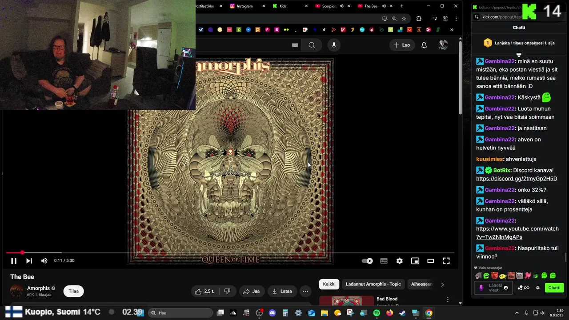Image resolution: width=569 pixels, height=320 pixels.
Task: Toggle subtitles in the video player
Action: [x=384, y=261]
